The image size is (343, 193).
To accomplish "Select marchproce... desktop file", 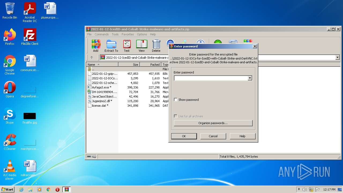I will (x=30, y=144).
